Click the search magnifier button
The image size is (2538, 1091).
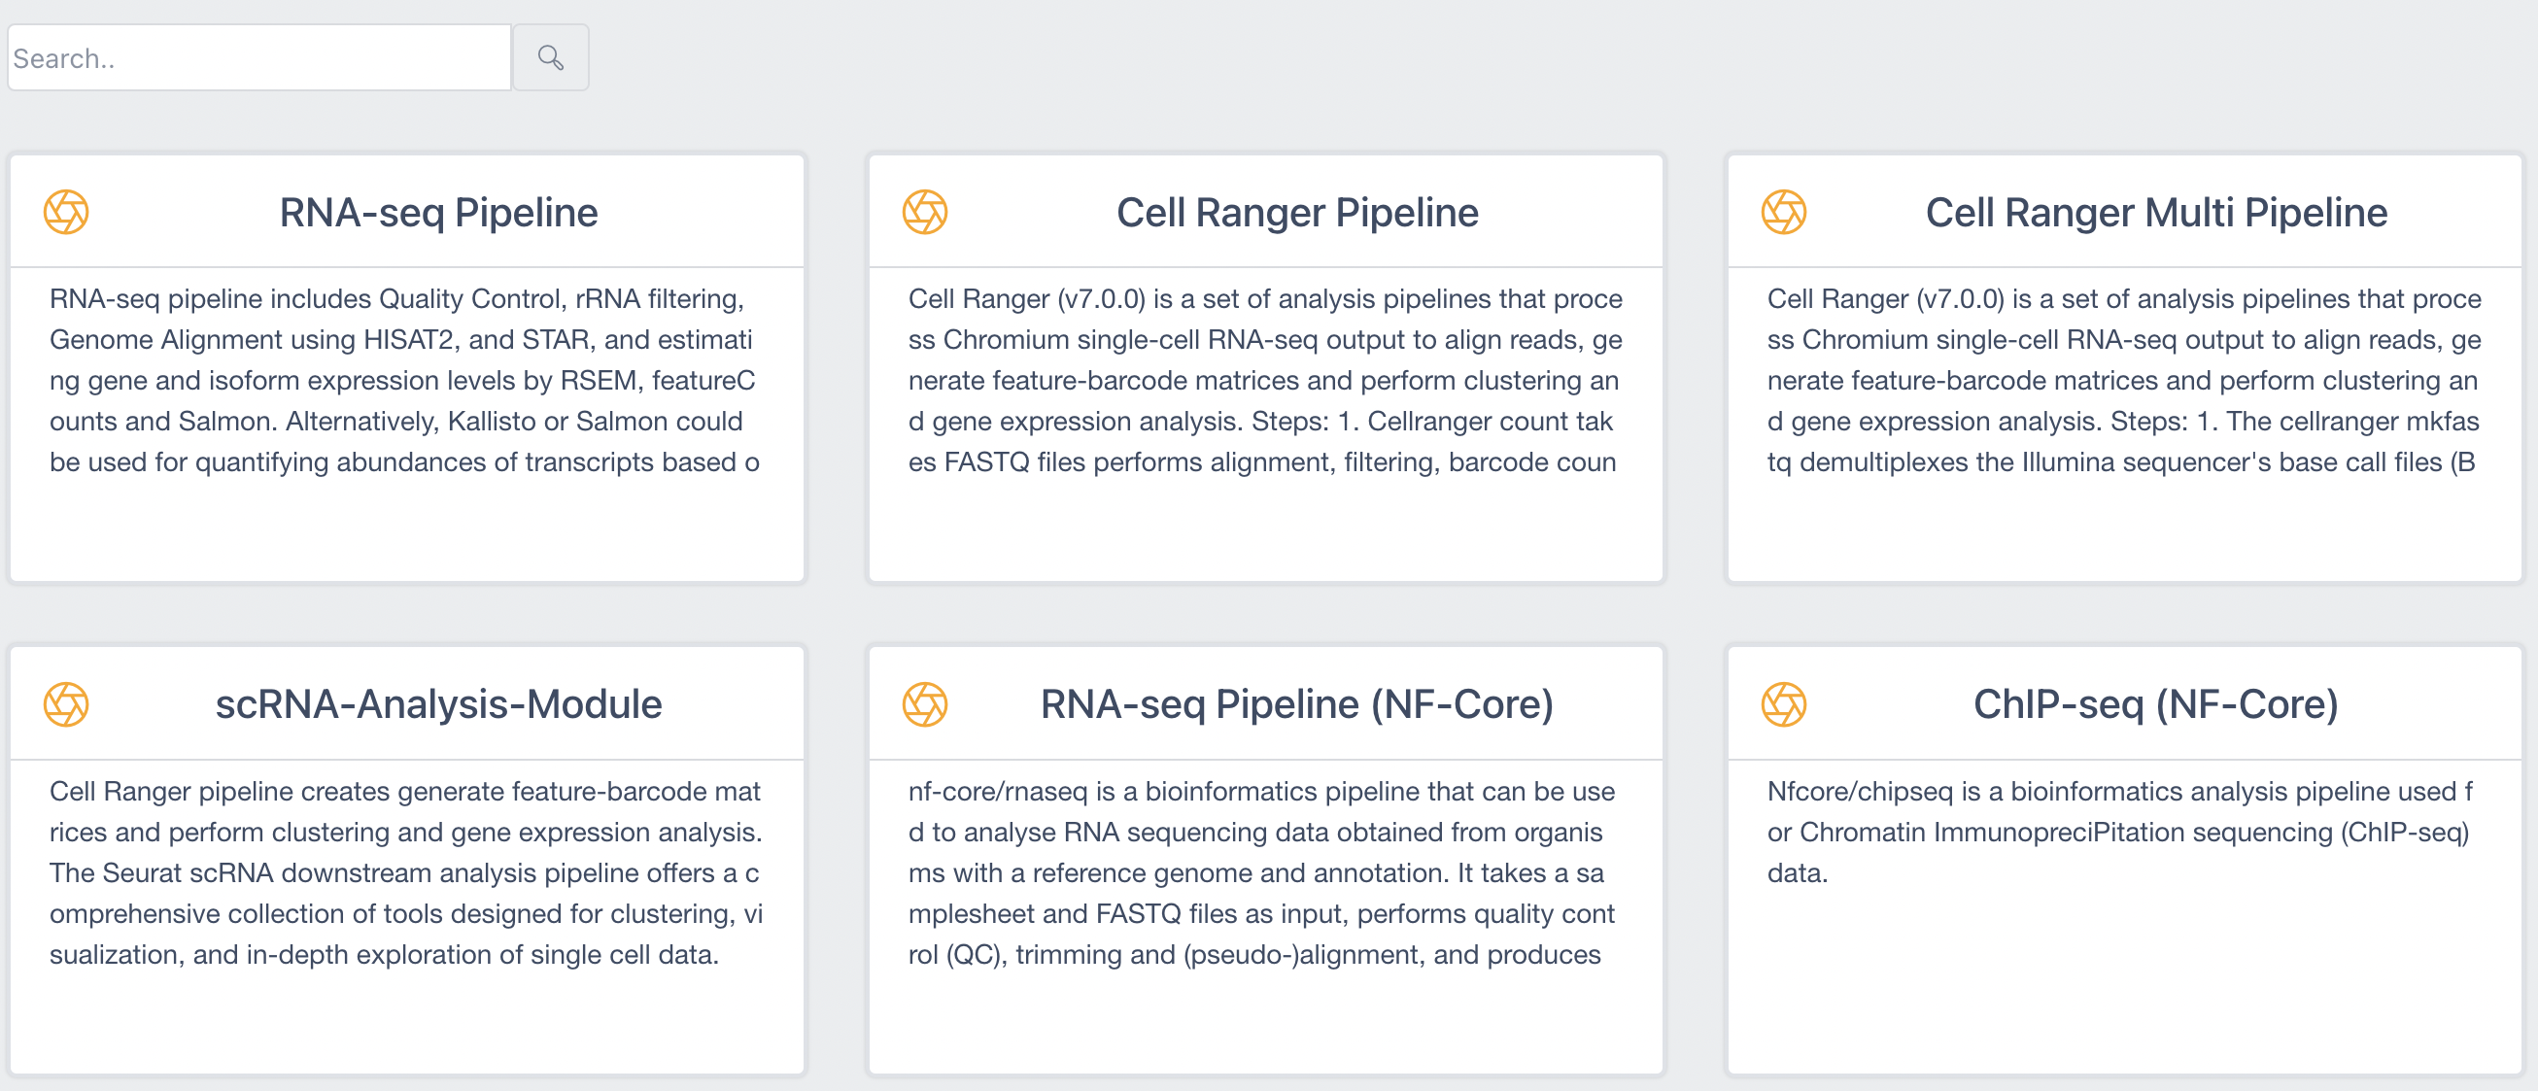tap(550, 58)
